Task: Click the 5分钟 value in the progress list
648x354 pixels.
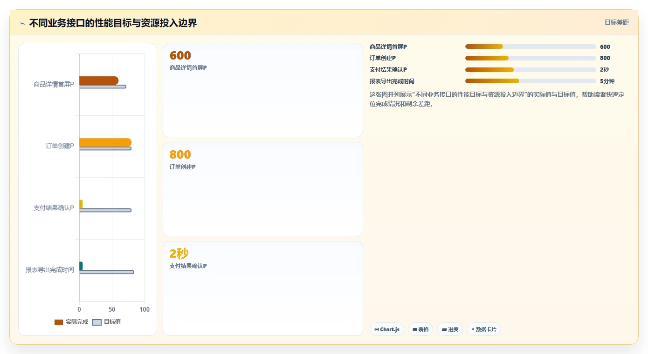Action: coord(607,81)
